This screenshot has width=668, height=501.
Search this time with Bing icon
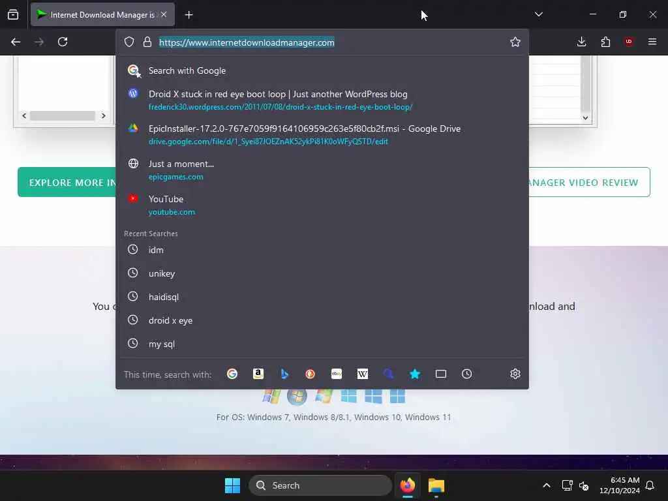[x=284, y=374]
